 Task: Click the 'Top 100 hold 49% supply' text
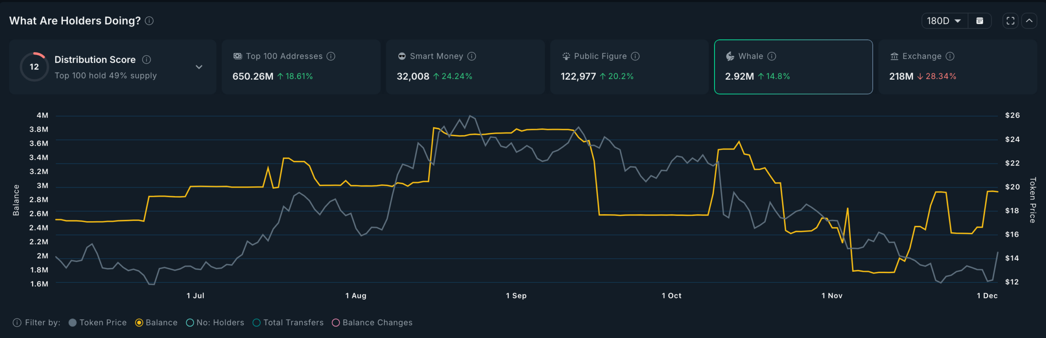pos(106,76)
